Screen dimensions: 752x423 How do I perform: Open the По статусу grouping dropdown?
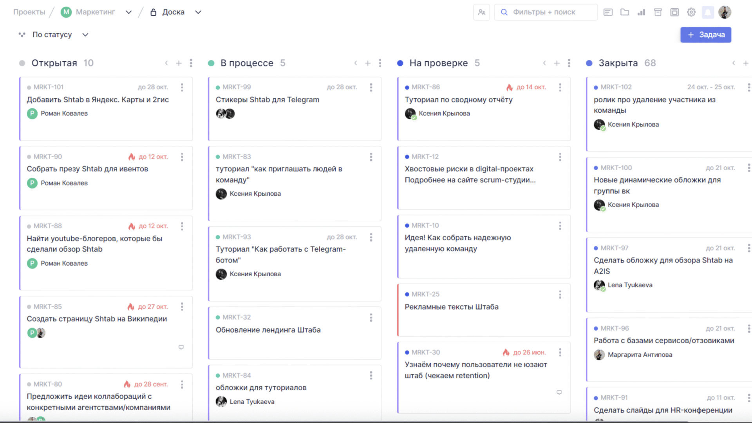54,35
